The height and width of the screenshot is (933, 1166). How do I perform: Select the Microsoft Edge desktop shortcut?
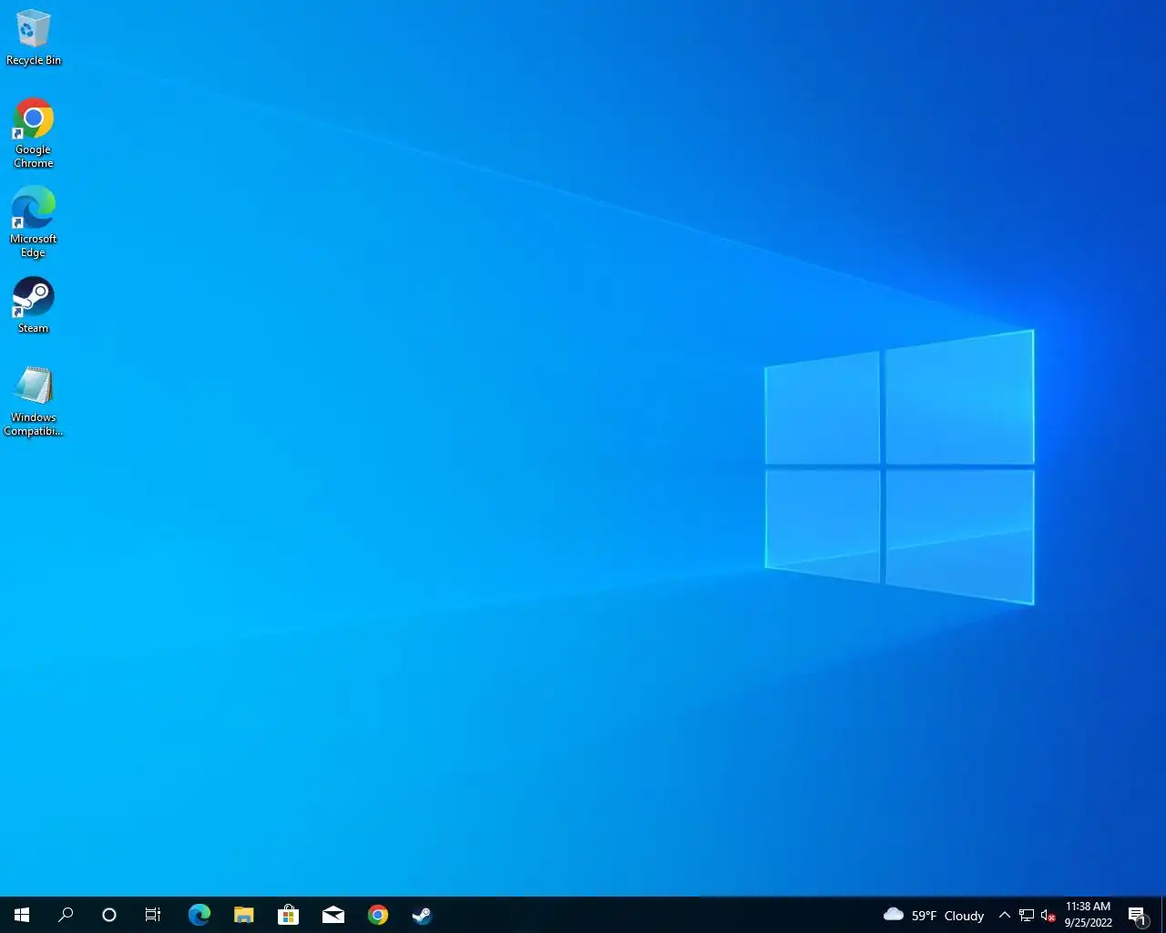[34, 221]
